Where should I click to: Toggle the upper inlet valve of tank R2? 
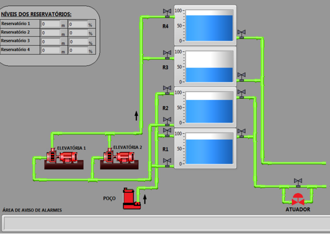point(167,90)
